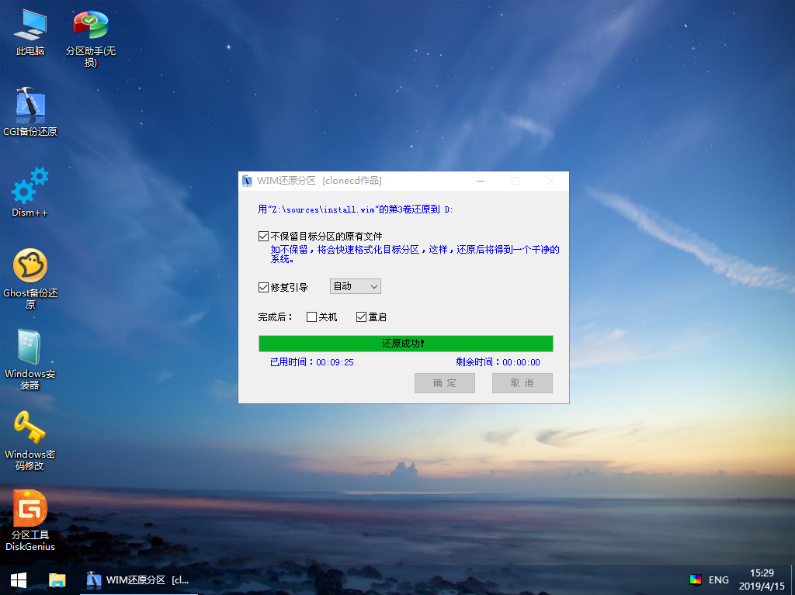Disable the 重启 checkbox
The height and width of the screenshot is (595, 795).
point(361,317)
